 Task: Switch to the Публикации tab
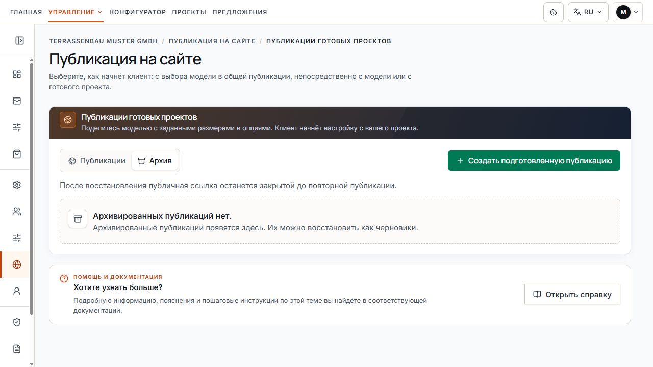click(97, 161)
